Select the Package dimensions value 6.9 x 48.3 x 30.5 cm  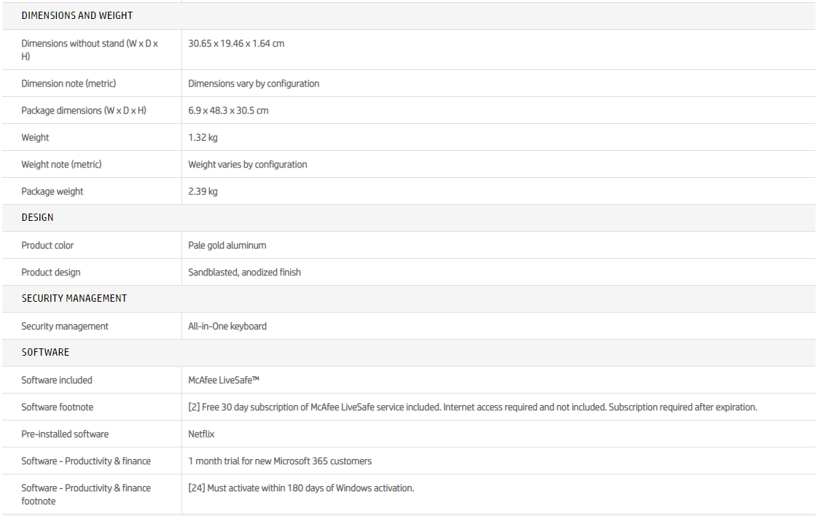[x=228, y=111]
